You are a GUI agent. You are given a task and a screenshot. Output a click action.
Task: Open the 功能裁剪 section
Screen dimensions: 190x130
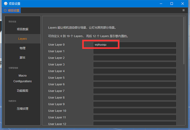point(23,91)
